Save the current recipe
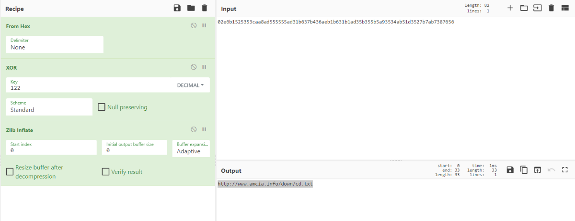575x221 pixels. click(x=177, y=8)
